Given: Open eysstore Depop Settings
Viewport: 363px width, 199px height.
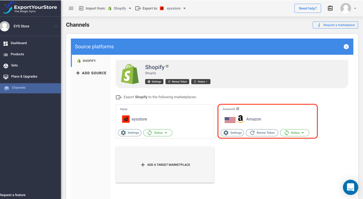Looking at the screenshot, I should [130, 133].
